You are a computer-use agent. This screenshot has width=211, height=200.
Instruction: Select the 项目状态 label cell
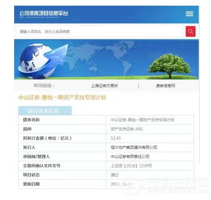62,175
